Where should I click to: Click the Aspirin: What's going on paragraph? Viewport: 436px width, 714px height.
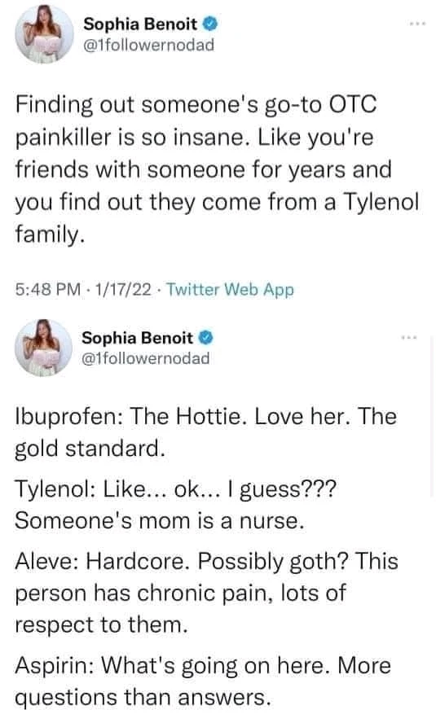tap(203, 681)
